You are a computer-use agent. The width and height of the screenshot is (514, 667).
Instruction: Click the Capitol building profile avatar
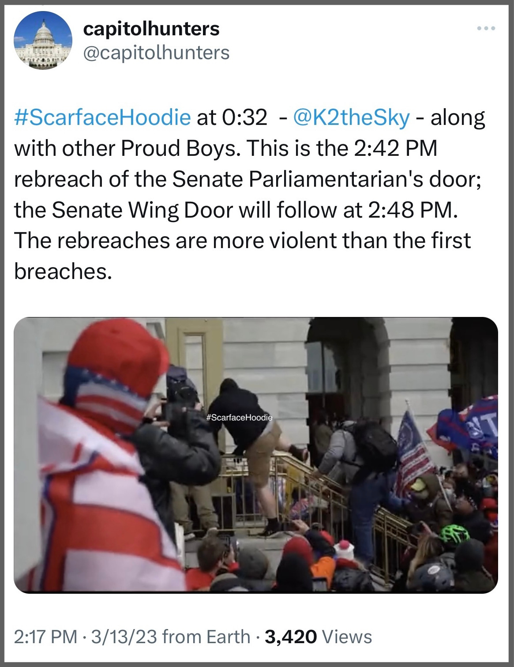pyautogui.click(x=43, y=40)
